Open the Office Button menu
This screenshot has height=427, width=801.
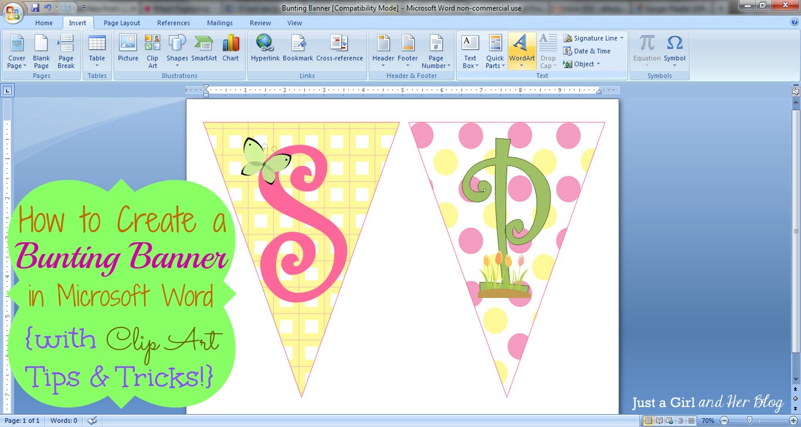pyautogui.click(x=12, y=12)
